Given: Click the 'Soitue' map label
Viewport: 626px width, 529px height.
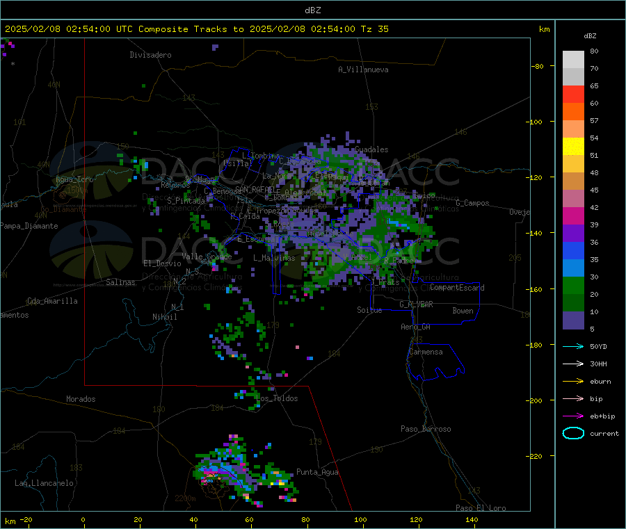Looking at the screenshot, I should pos(369,310).
